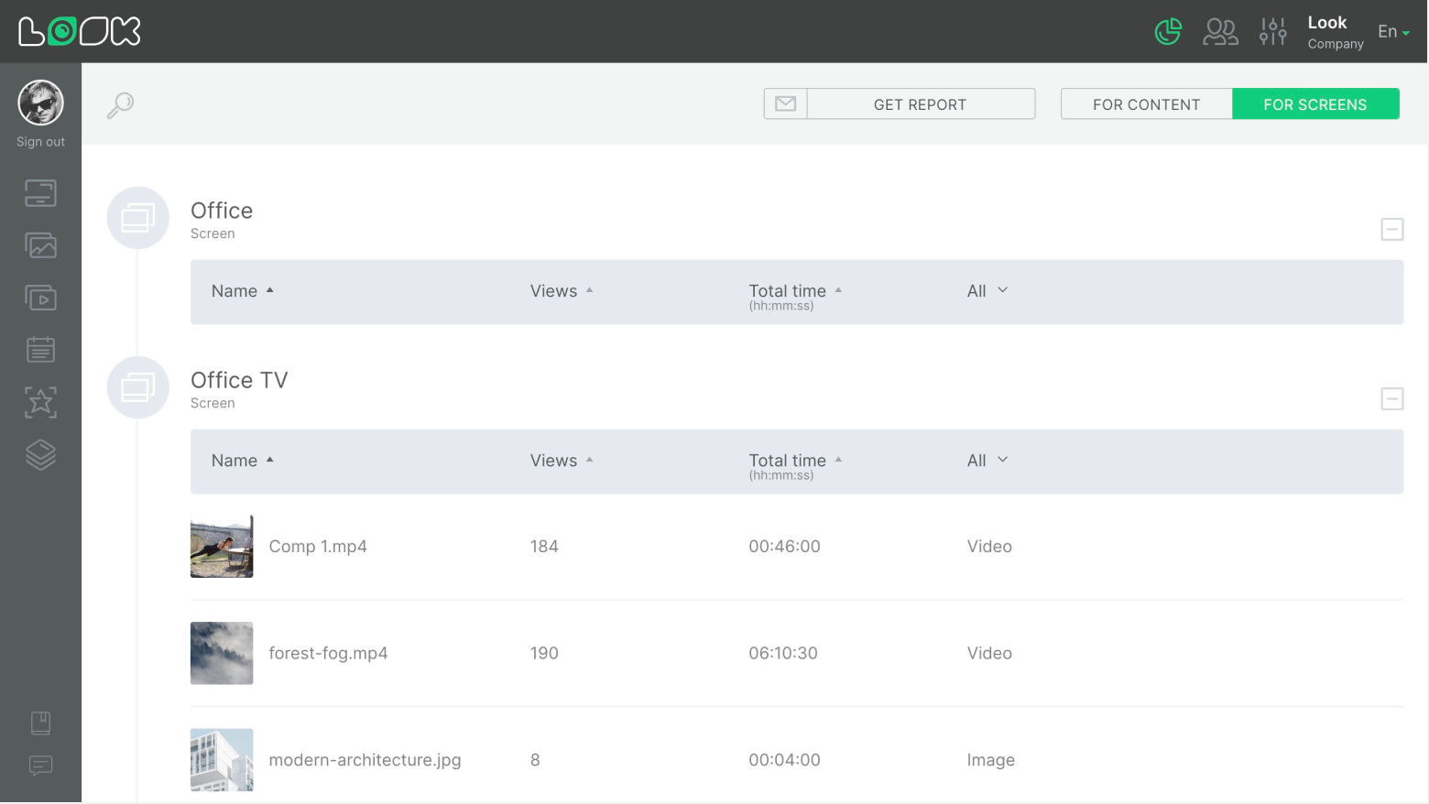Screen dimensions: 1429x804
Task: Click the green analytics pie chart icon
Action: (1168, 32)
